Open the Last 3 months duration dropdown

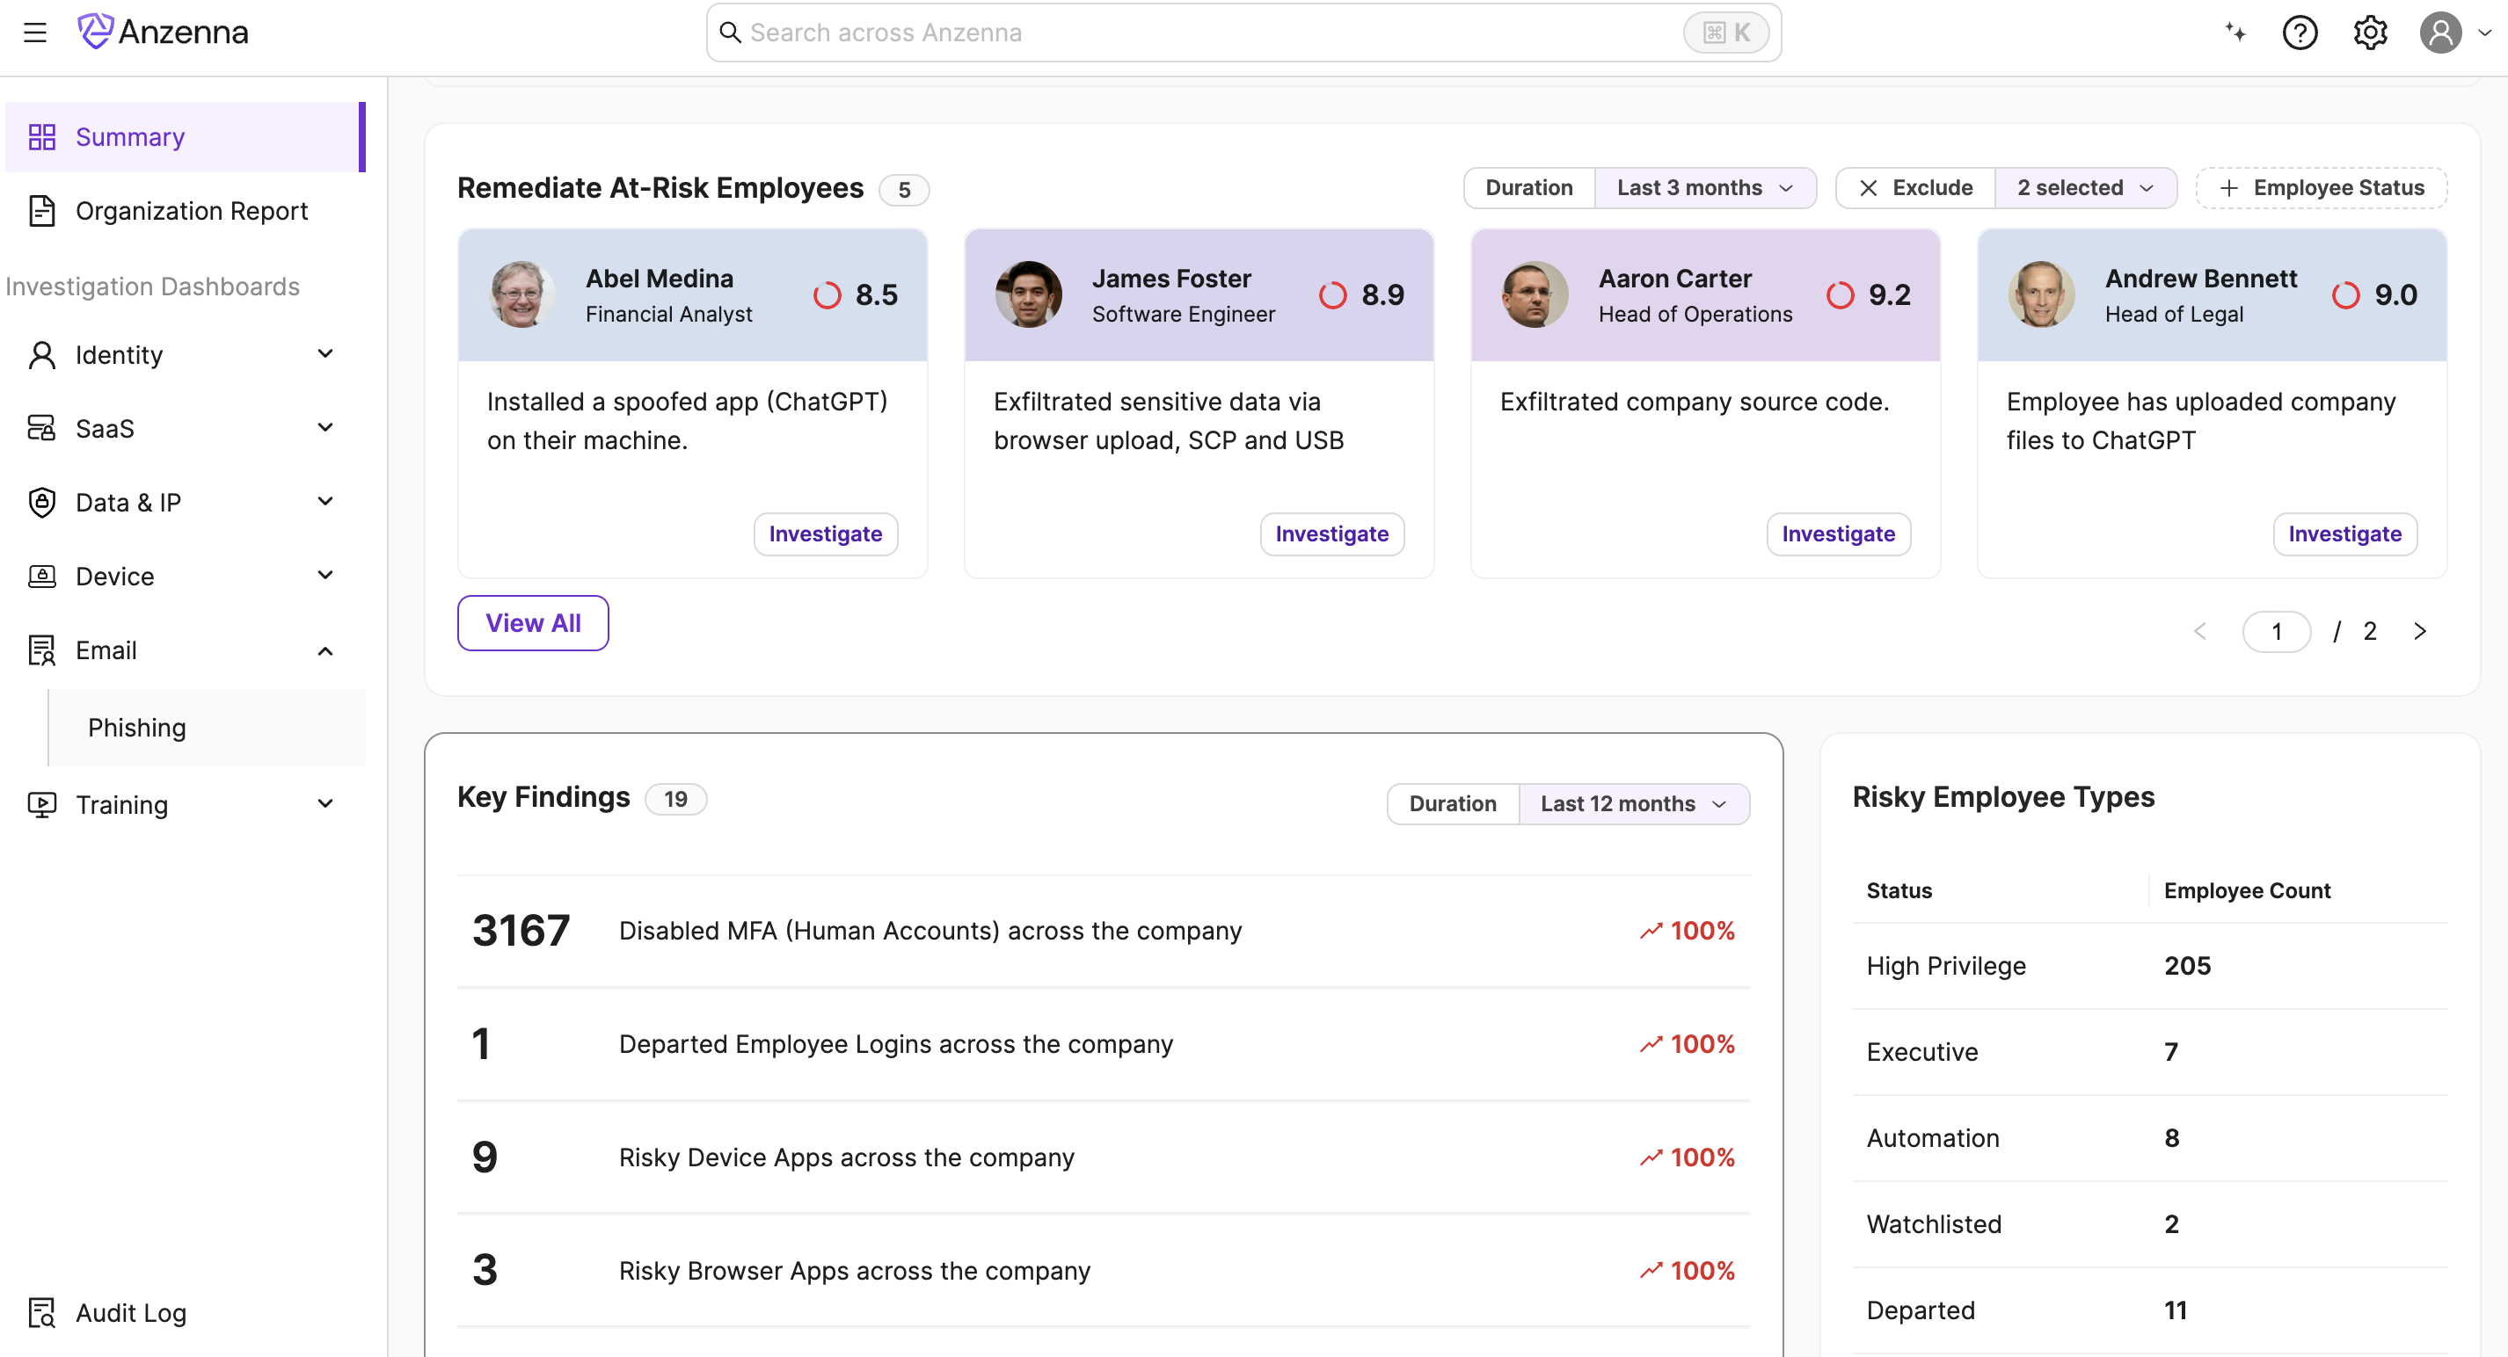[1704, 188]
